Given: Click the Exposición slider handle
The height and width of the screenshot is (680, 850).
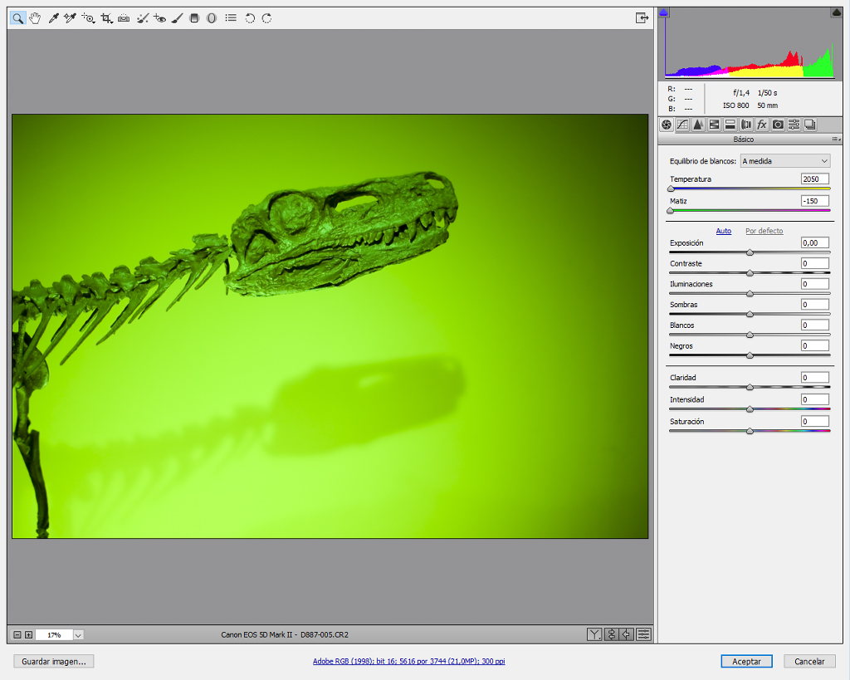Looking at the screenshot, I should pos(750,252).
